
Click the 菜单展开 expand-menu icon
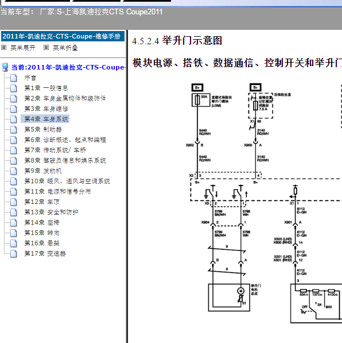(x=3, y=48)
